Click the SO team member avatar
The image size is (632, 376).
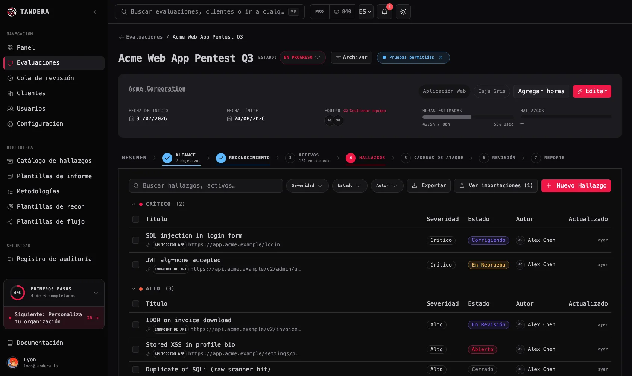point(338,121)
